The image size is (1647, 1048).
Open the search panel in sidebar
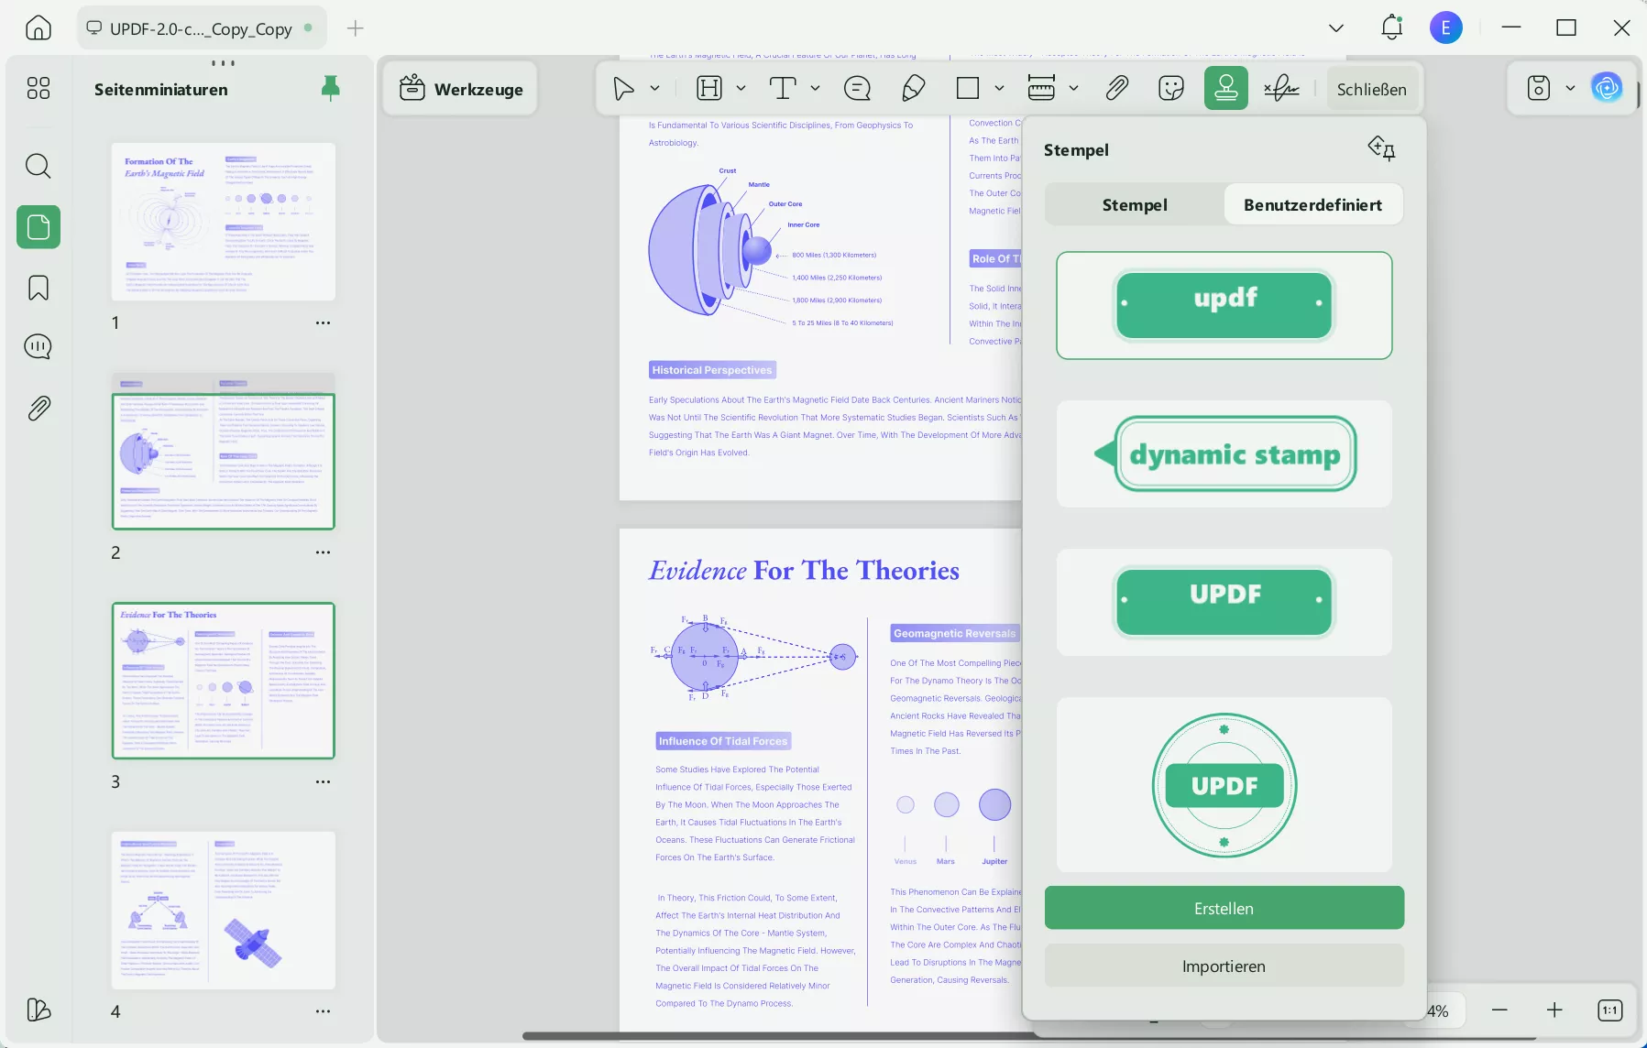pos(38,166)
